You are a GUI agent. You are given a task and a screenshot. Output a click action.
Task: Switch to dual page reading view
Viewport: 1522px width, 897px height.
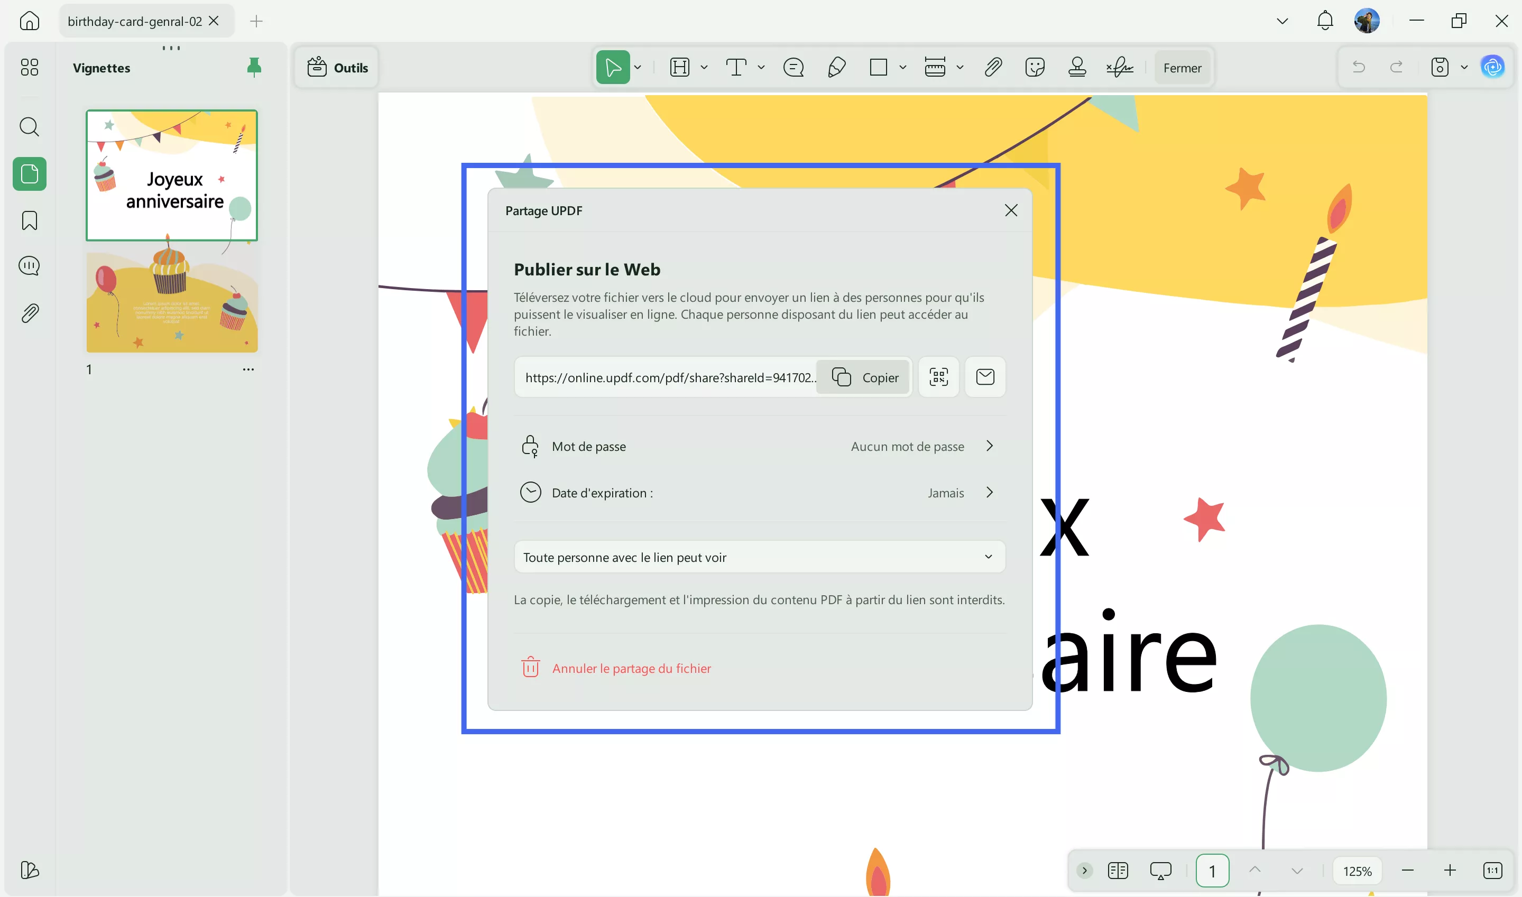[x=1118, y=871]
